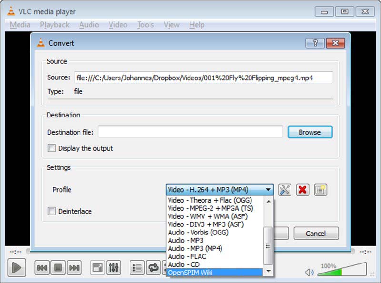
Task: Check the Deinterlace option
Action: click(51, 211)
